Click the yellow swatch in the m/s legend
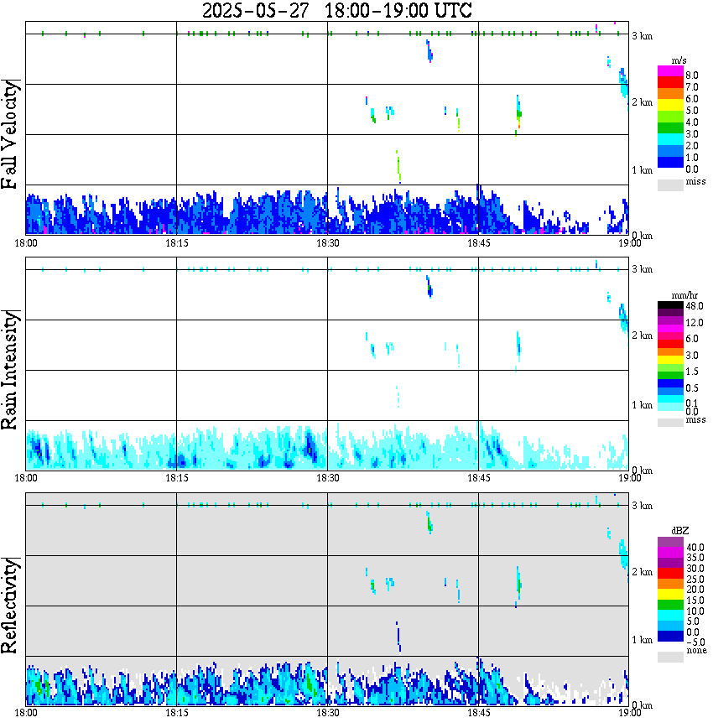713x728 pixels. (x=670, y=106)
